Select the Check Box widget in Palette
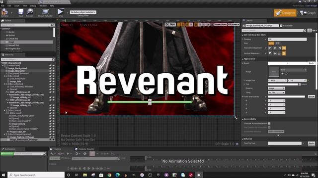Image resolution: width=318 pixels, height=178 pixels. (x=13, y=39)
